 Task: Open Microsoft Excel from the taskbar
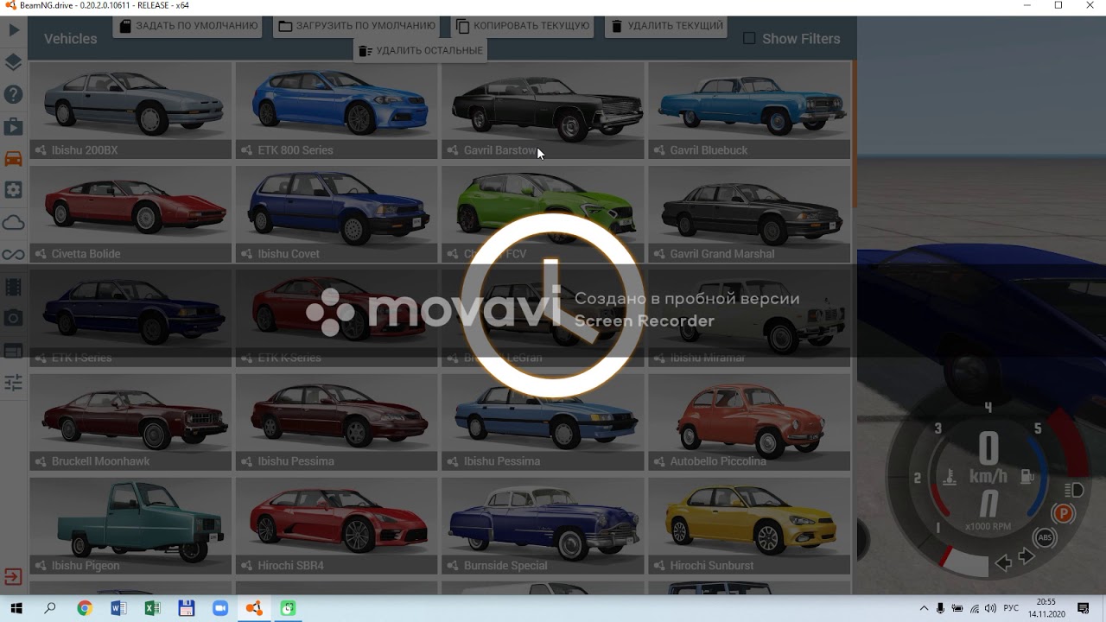152,608
